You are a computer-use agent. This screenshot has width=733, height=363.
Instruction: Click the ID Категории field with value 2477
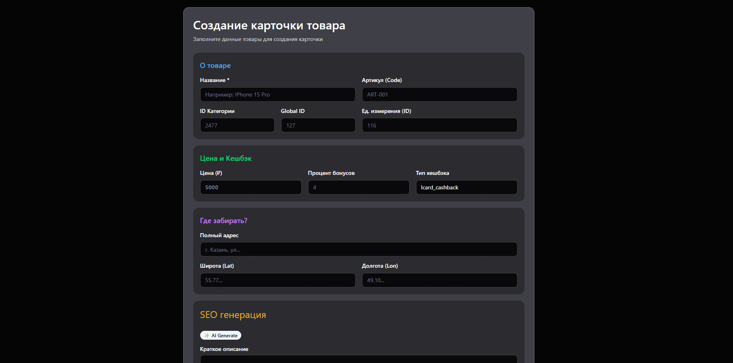click(x=237, y=125)
